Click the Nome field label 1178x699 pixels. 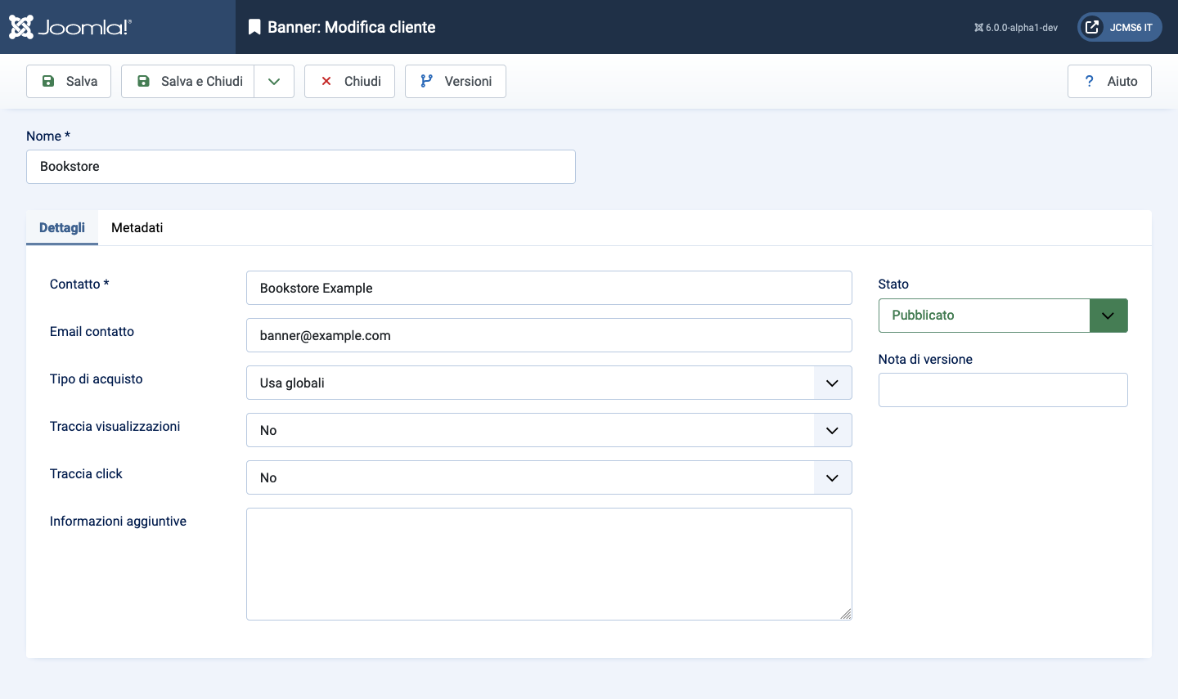[48, 136]
